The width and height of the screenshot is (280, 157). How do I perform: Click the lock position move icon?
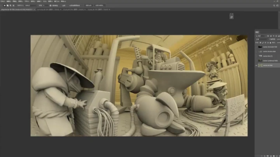[265, 43]
